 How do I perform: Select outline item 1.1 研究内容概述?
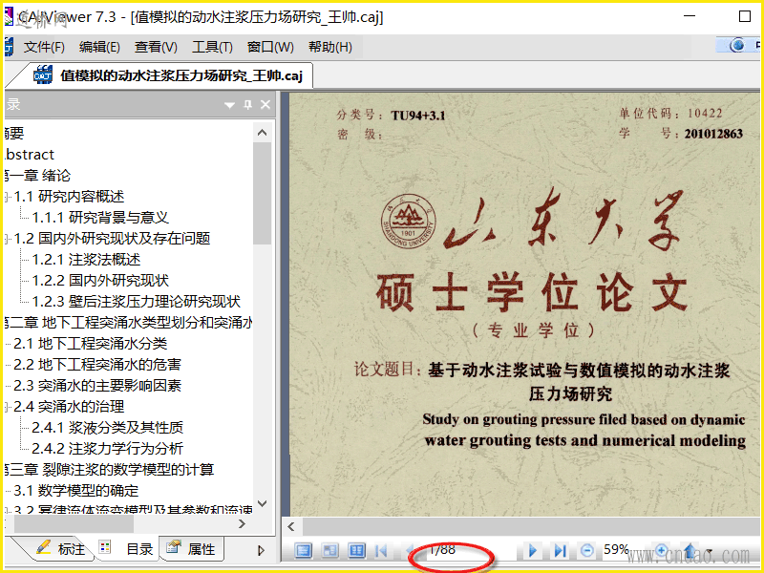point(69,197)
